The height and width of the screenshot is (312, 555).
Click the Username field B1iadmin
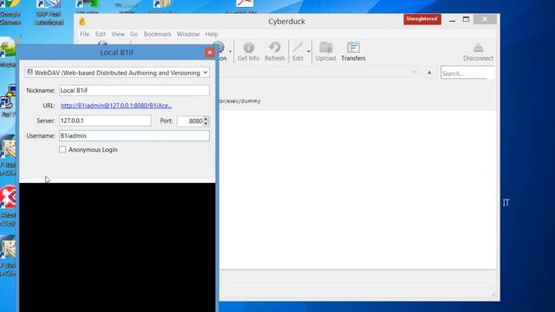click(134, 135)
